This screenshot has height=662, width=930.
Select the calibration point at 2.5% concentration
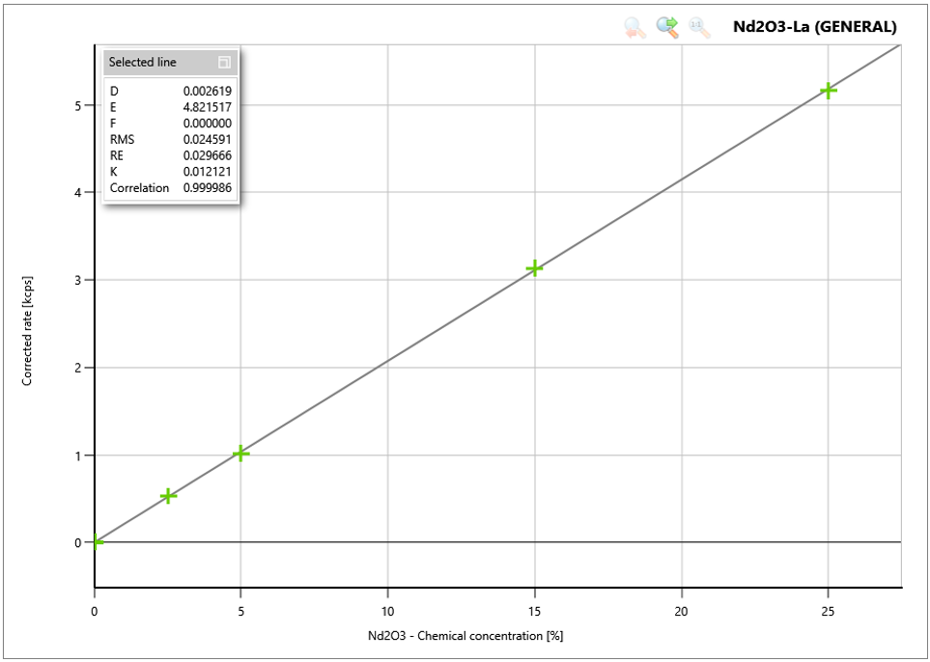point(168,495)
